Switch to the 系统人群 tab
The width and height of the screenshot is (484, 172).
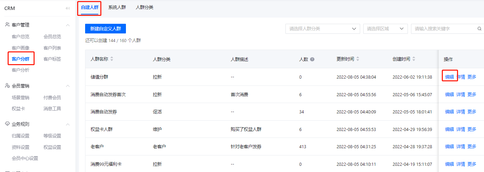tap(117, 7)
